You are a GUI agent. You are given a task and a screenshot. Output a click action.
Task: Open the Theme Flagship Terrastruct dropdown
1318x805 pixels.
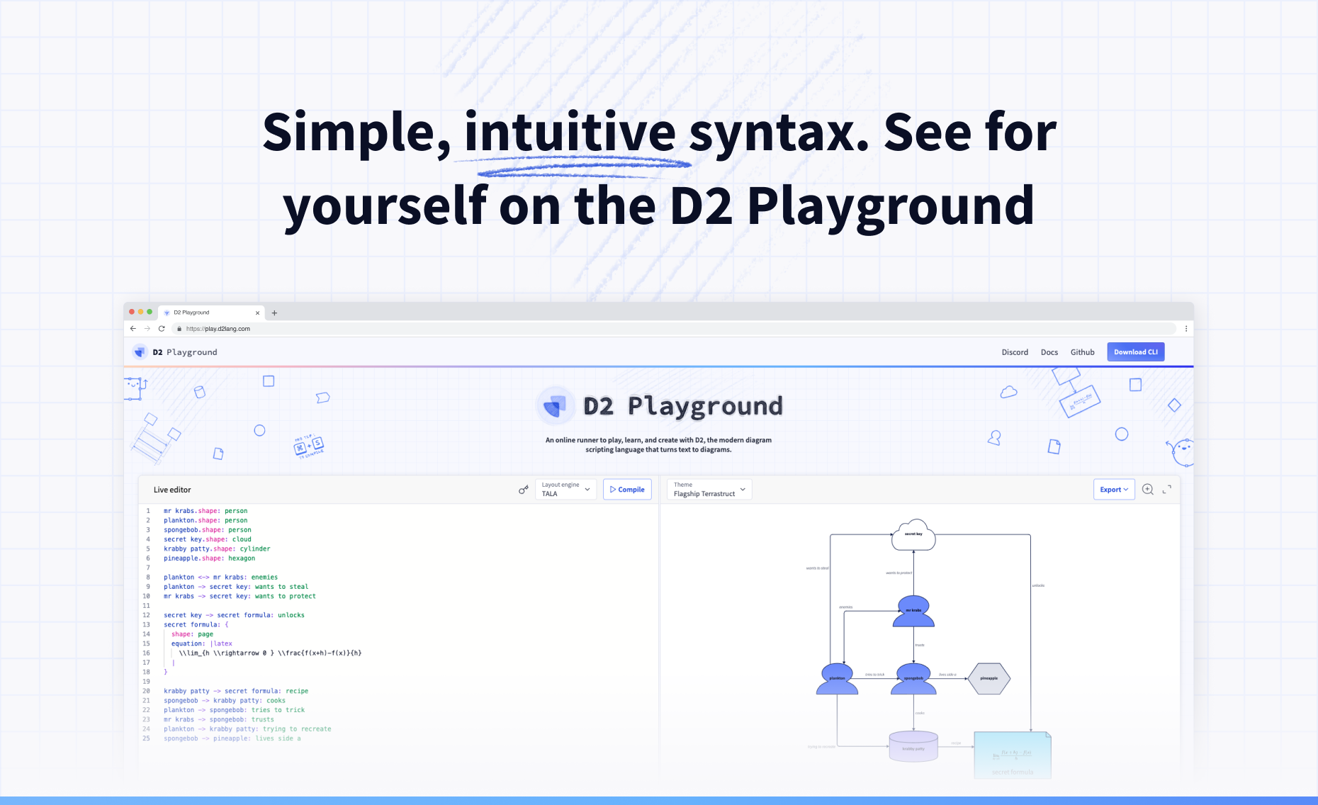click(x=709, y=490)
